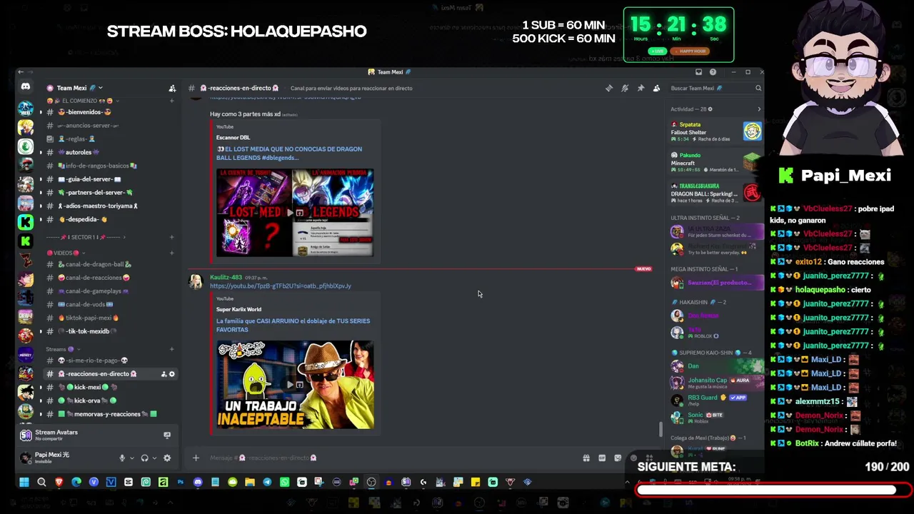Open the gift icon in message bar
This screenshot has width=914, height=514.
tap(586, 458)
